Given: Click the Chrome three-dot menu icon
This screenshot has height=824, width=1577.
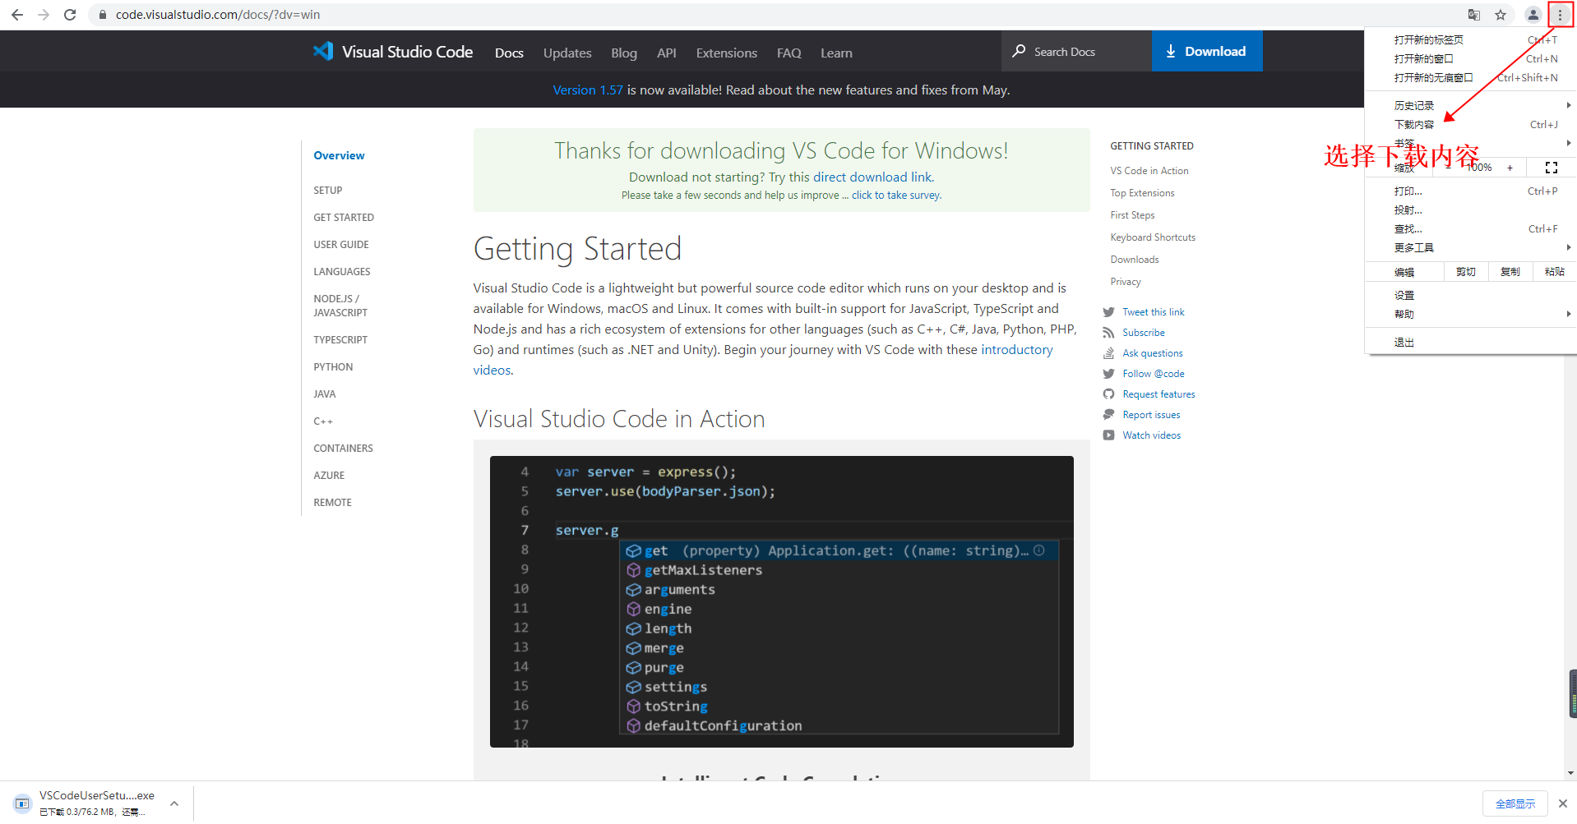Looking at the screenshot, I should tap(1560, 15).
